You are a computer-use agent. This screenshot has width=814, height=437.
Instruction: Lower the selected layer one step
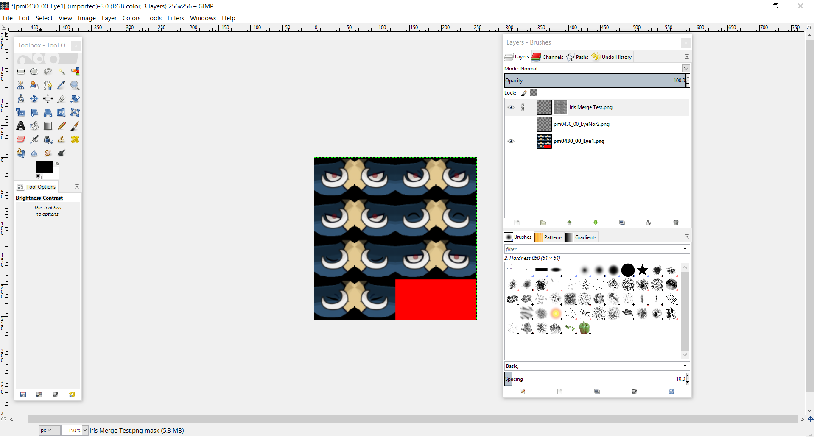(x=596, y=223)
